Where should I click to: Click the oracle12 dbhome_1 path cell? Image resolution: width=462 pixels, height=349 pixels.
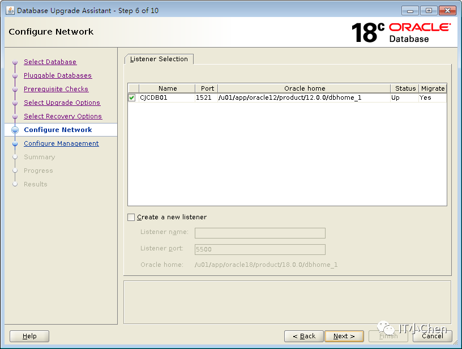304,97
